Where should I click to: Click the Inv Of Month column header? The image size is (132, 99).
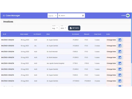point(37,34)
